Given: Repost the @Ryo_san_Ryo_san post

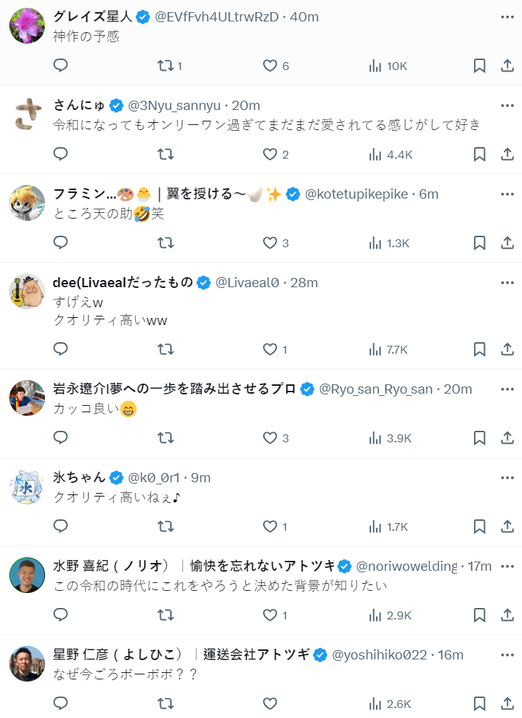Looking at the screenshot, I should tap(165, 438).
